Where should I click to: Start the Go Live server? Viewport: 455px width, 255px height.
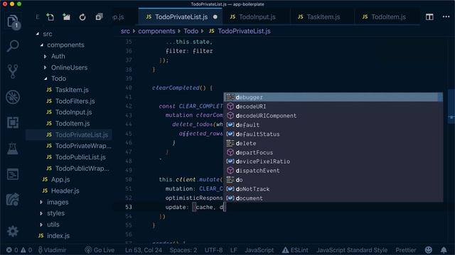click(100, 250)
